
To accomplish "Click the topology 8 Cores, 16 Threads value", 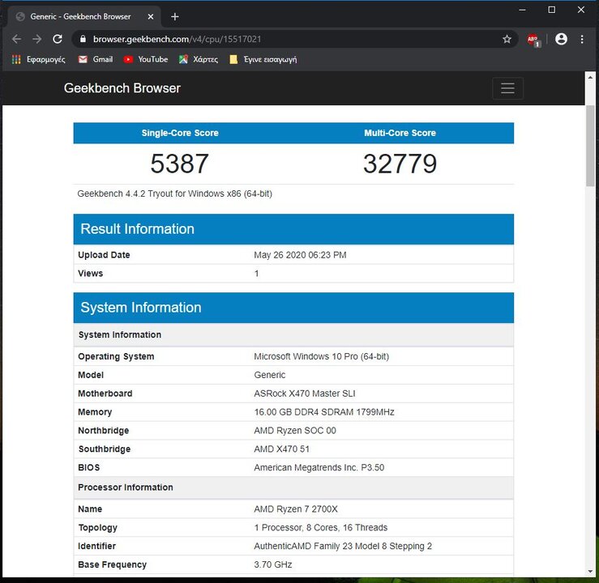I will tap(320, 528).
